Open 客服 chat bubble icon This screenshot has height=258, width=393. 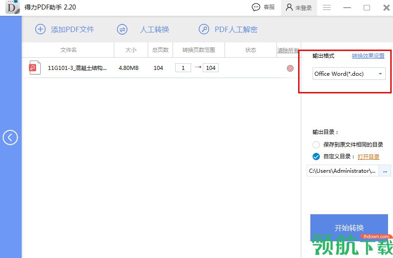tap(256, 7)
